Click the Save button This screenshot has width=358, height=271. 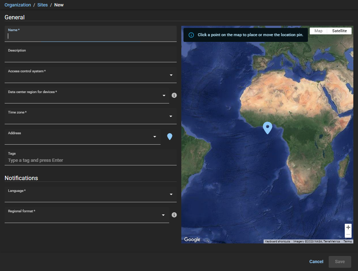pyautogui.click(x=340, y=262)
